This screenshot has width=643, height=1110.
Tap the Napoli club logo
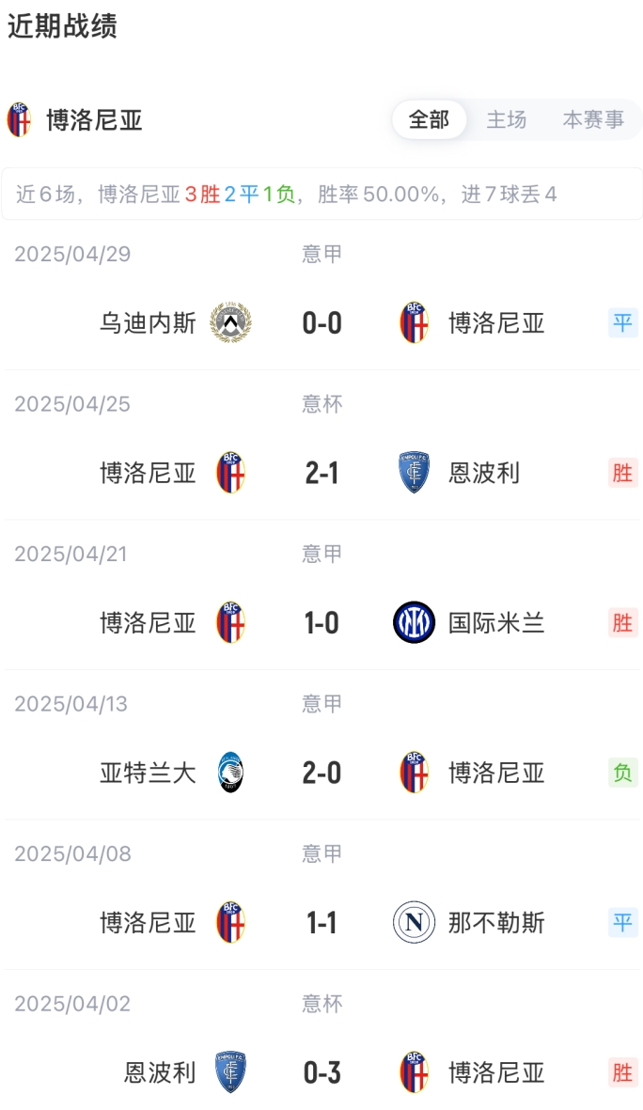click(x=414, y=922)
